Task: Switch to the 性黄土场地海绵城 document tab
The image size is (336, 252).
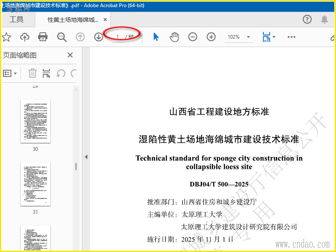Action: pos(73,20)
